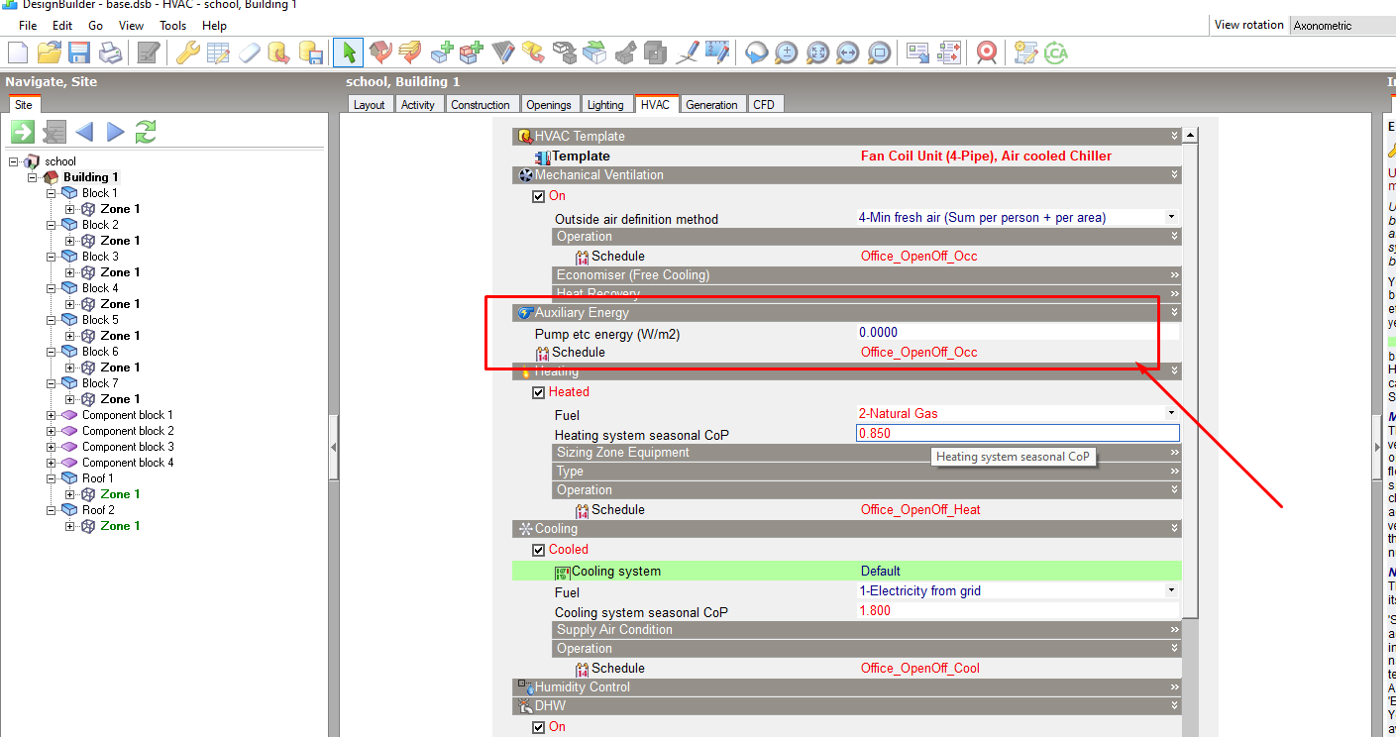Screen dimensions: 1396x737
Task: Switch to the Construction tab
Action: 481,105
